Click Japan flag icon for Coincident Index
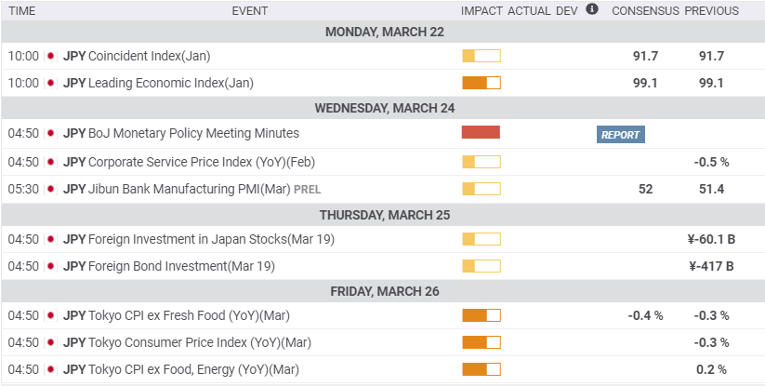765x386 pixels. [50, 56]
